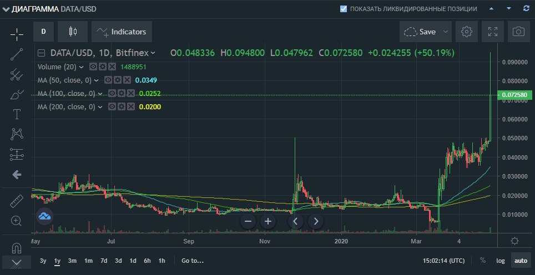Open MA 50 settings gear
Viewport: 535px width, 275px height.
[117, 80]
